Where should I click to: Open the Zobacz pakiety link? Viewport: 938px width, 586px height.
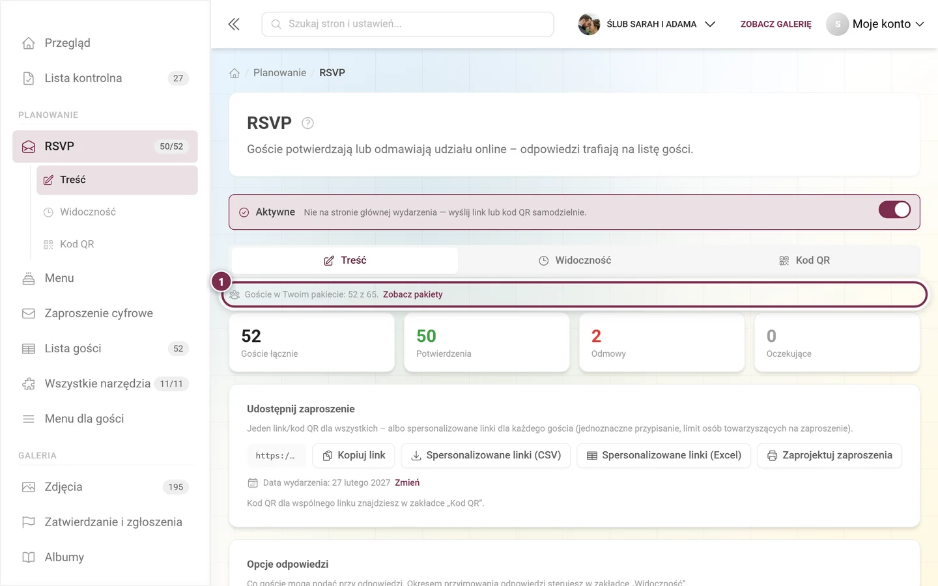coord(413,294)
